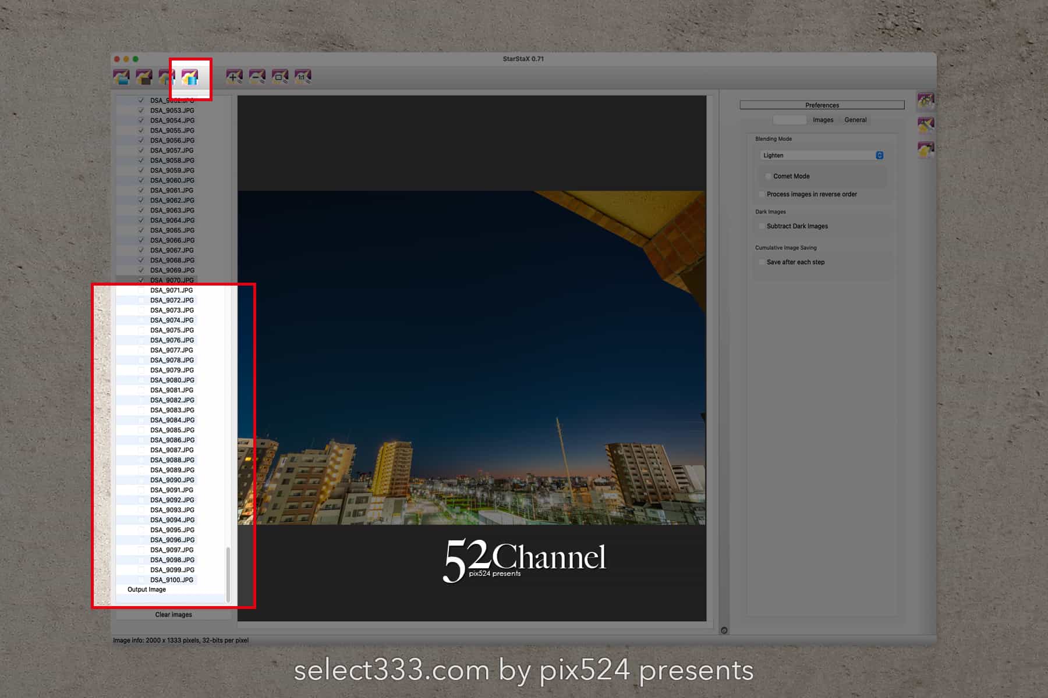Zoom out using the minus magnifier icon
The width and height of the screenshot is (1048, 698).
click(257, 76)
